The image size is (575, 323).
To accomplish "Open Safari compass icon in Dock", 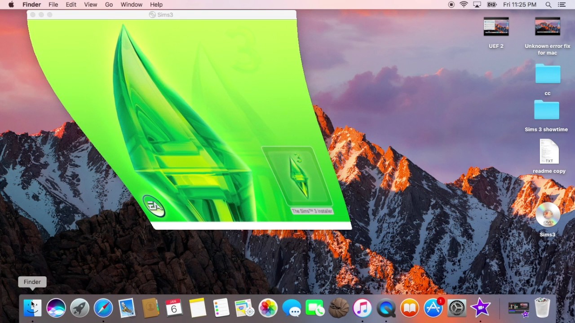I will click(103, 308).
